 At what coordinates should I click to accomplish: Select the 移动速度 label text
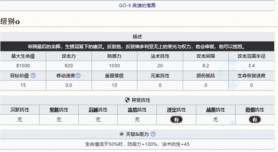66,76
